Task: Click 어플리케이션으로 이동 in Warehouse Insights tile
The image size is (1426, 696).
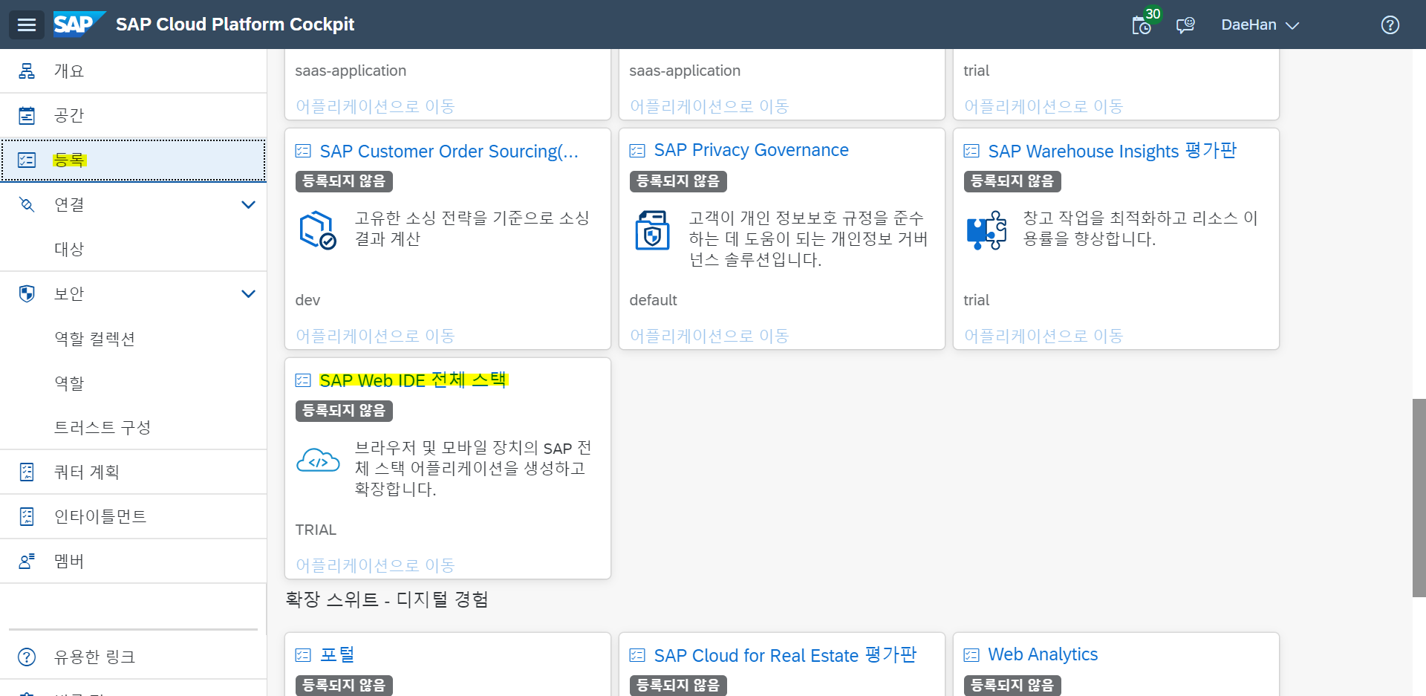Action: click(x=1044, y=336)
